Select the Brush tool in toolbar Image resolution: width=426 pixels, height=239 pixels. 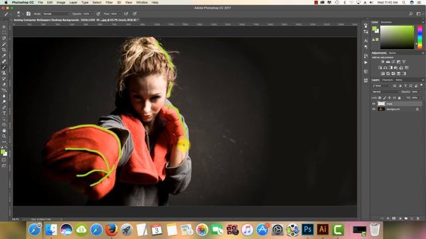click(4, 67)
